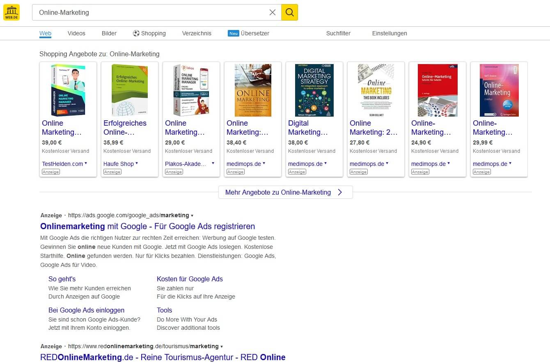This screenshot has height=363, width=550.
Task: Click the Shopping Angebote zu: Online-Marketing heading
Action: pyautogui.click(x=99, y=54)
